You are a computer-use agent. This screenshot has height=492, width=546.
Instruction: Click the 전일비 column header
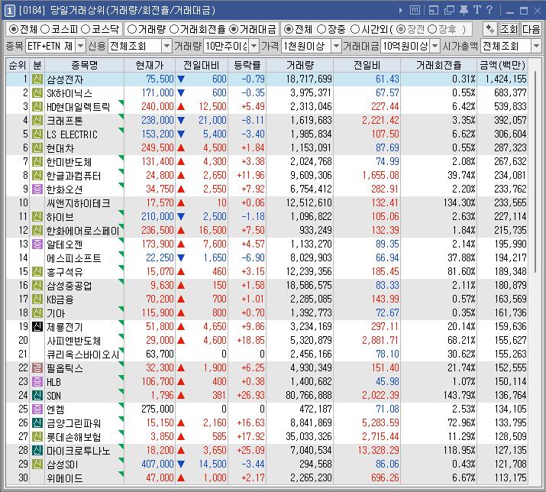pos(367,65)
